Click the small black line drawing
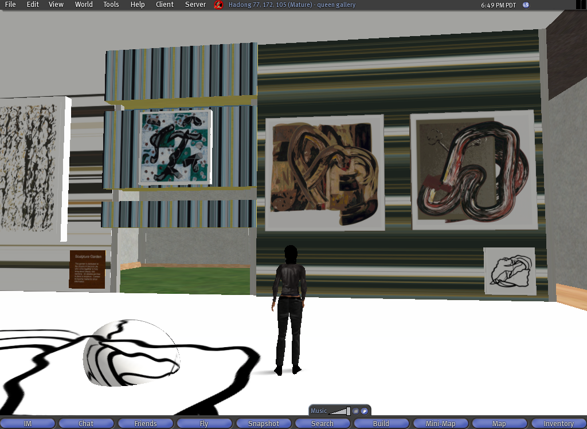 coord(510,271)
